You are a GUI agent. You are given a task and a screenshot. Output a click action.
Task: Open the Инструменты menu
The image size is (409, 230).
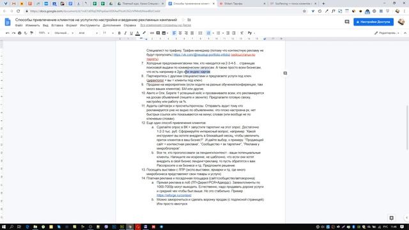(x=89, y=26)
